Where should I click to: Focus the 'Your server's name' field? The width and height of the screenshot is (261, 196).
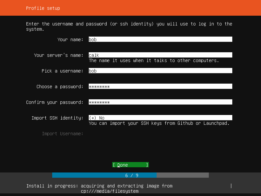[160, 55]
